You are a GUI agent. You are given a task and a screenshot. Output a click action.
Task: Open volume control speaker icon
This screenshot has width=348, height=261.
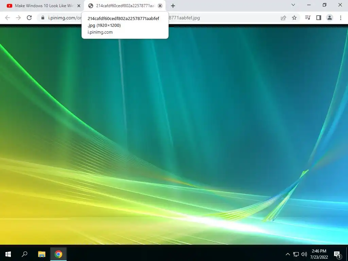click(304, 254)
